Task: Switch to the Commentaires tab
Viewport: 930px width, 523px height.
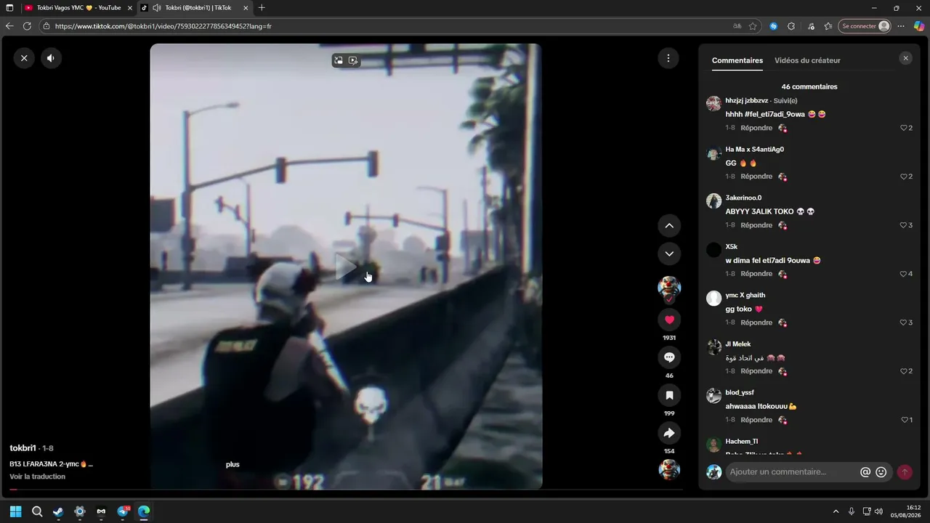Action: (x=737, y=60)
